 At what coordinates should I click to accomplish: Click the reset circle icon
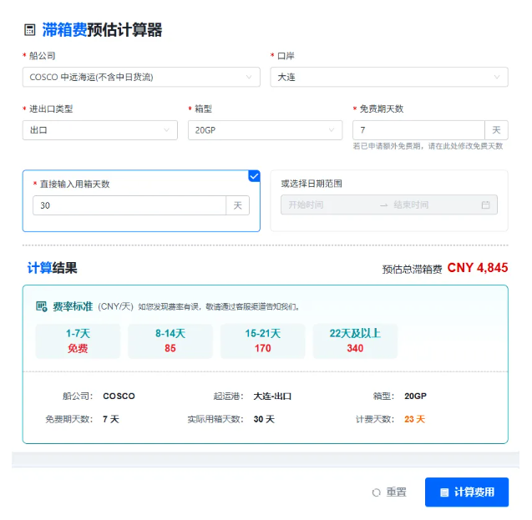(x=376, y=492)
